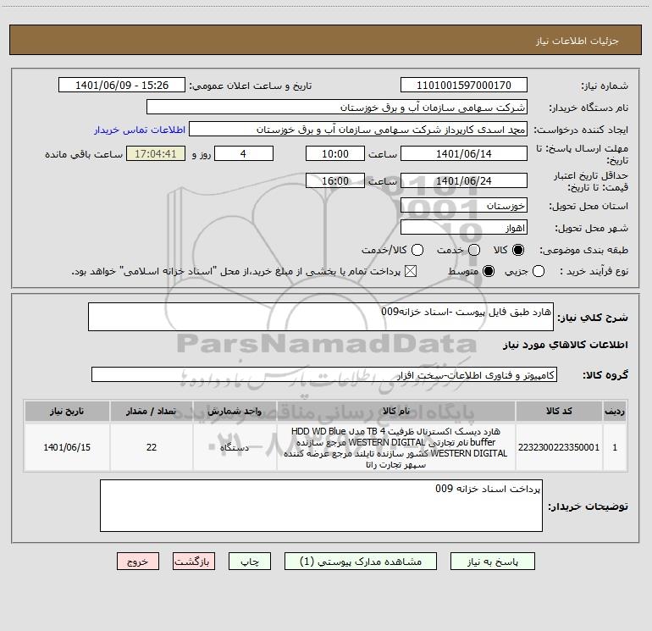The image size is (652, 631).
Task: Click heading اطلاعات کالاهای مورد نیاز
Action: [566, 345]
